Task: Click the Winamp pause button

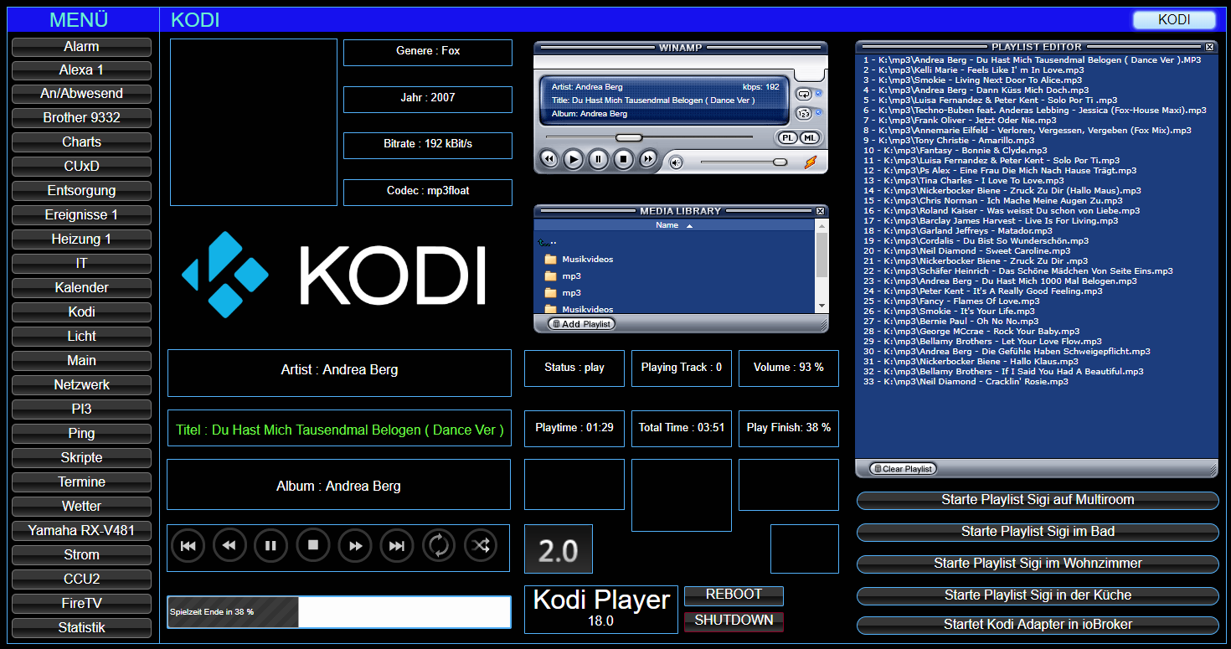Action: coord(598,159)
